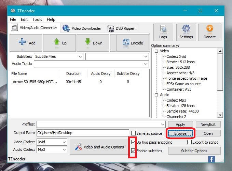Check the Export to script checkbox
The height and width of the screenshot is (171, 232).
tap(189, 142)
